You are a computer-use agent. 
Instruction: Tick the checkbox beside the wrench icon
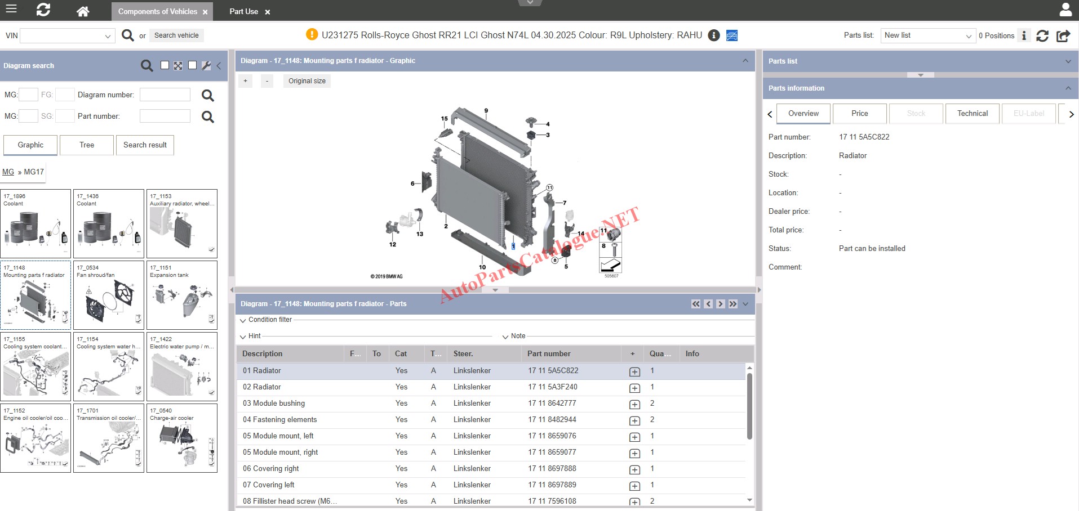click(192, 65)
